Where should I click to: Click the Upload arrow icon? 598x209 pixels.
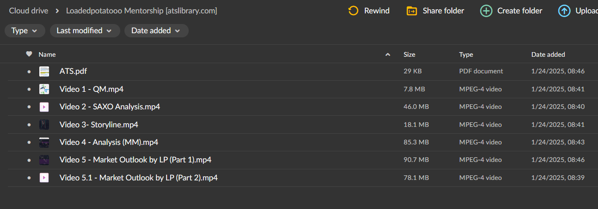(564, 11)
